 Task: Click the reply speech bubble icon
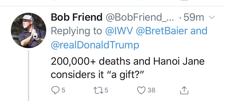coord(55,90)
